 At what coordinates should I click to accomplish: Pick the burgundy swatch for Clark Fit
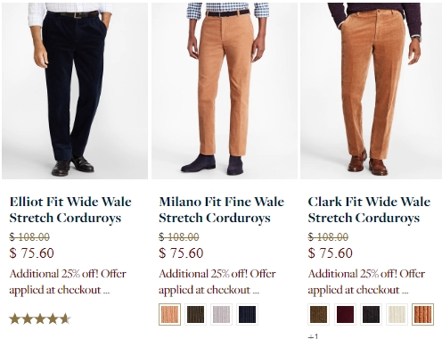click(345, 314)
